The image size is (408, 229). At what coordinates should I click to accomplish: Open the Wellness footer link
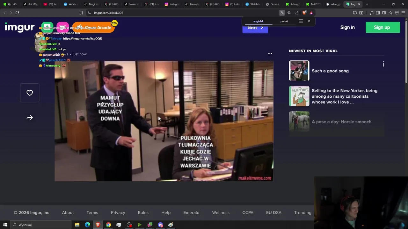click(x=221, y=212)
